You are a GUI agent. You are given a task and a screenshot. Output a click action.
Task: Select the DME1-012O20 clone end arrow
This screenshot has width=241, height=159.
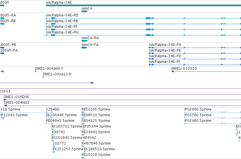pyautogui.click(x=172, y=71)
